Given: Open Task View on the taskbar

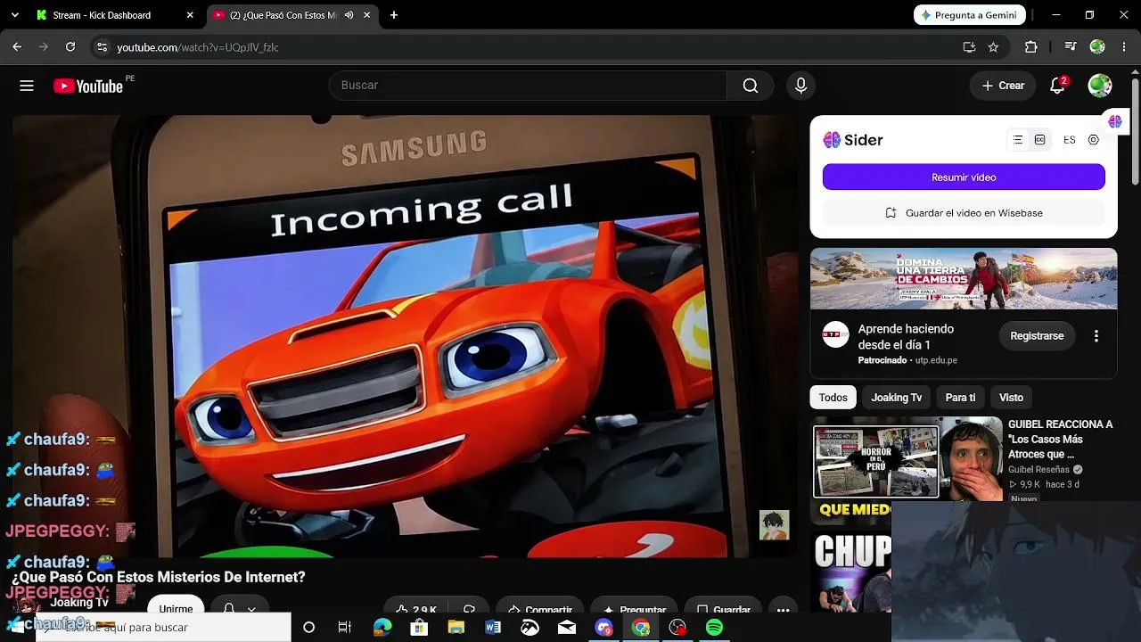Looking at the screenshot, I should click(x=345, y=628).
